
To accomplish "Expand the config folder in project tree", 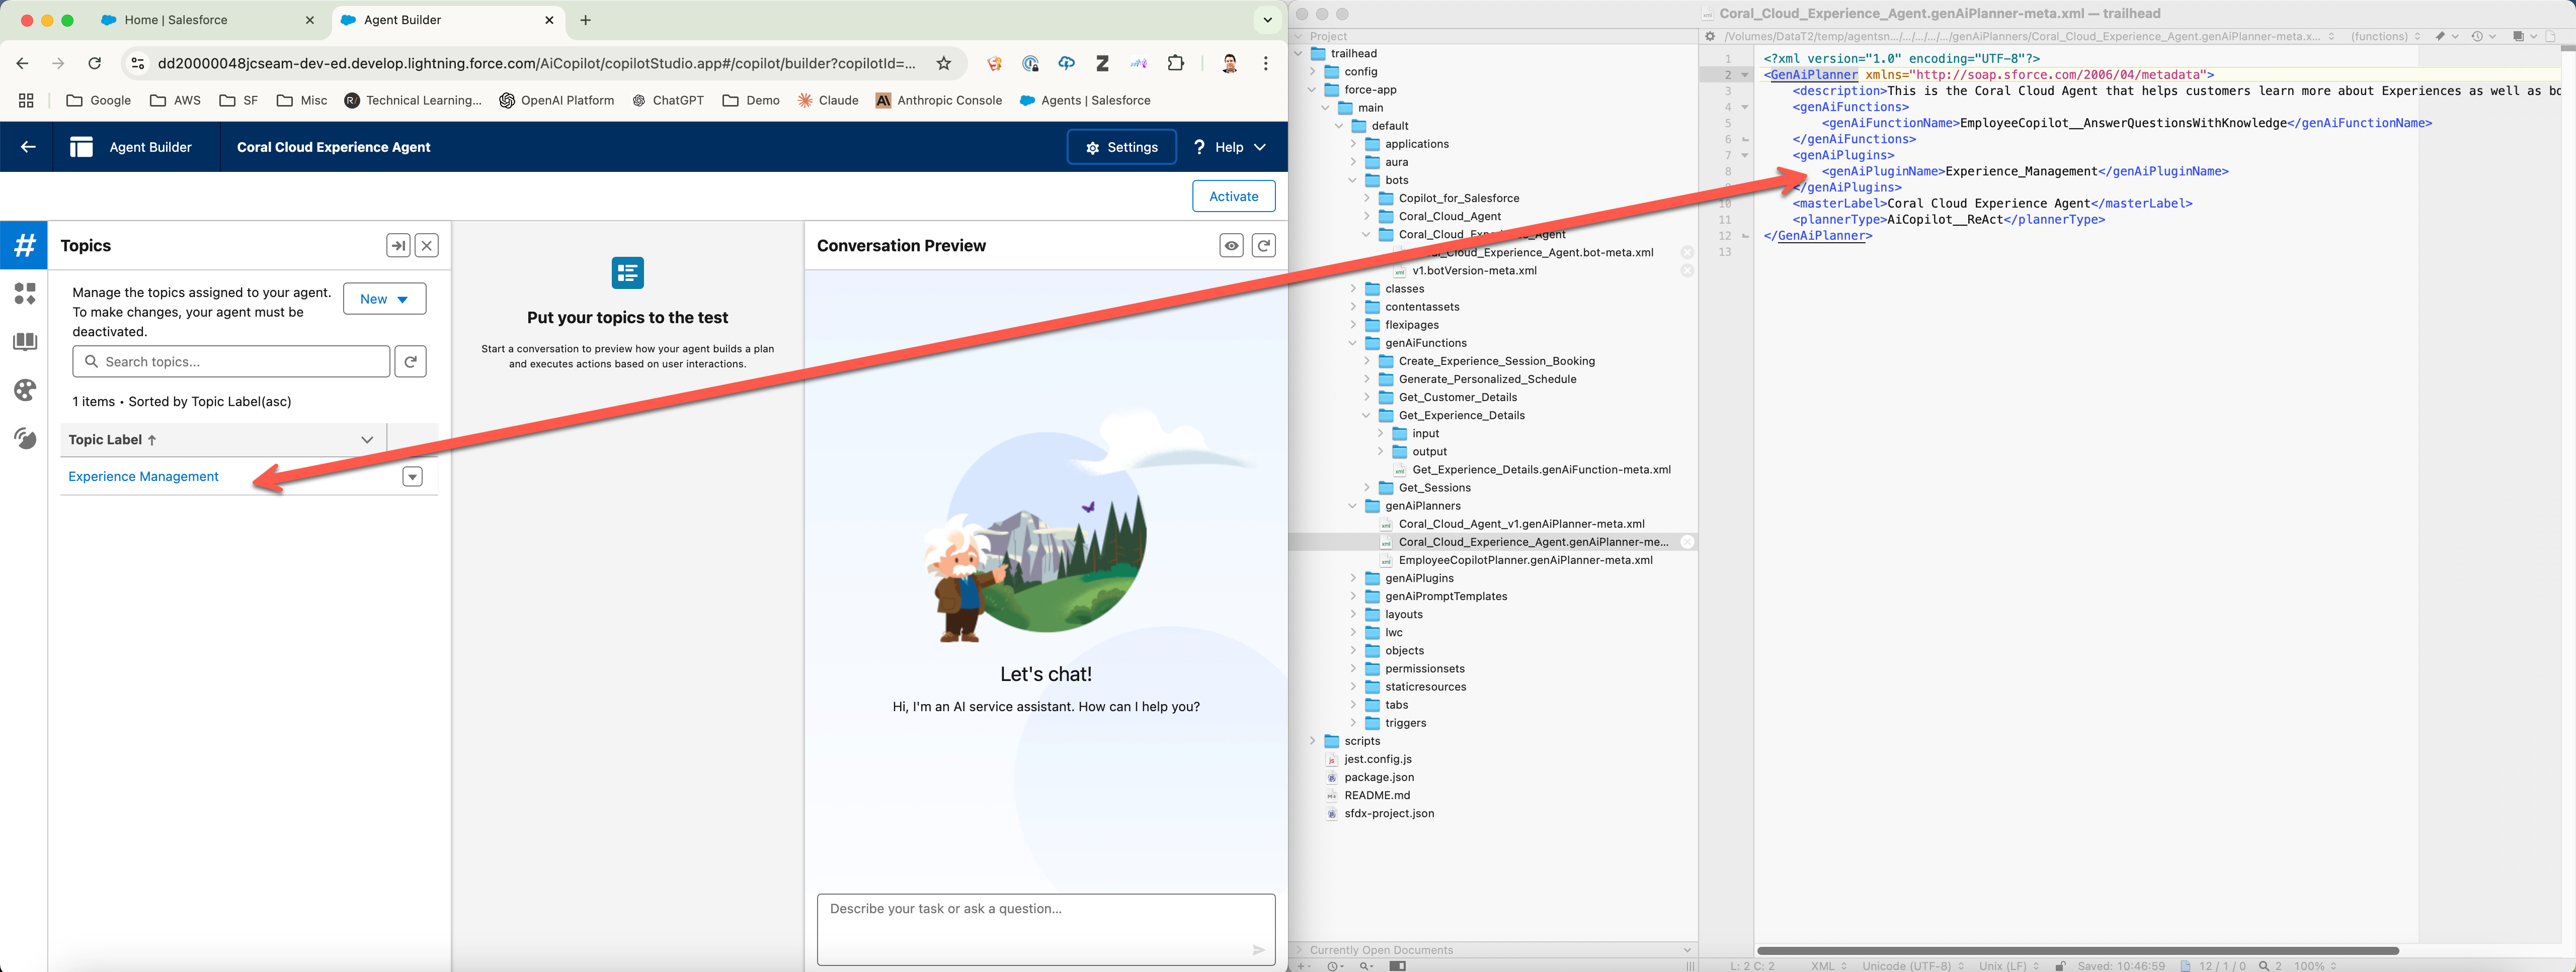I will 1312,72.
